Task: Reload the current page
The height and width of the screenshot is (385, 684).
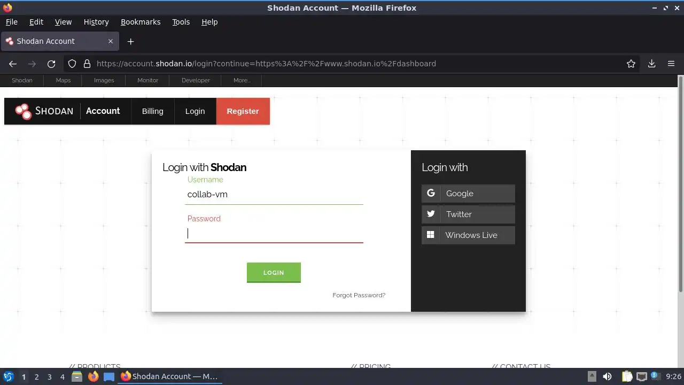Action: tap(51, 64)
